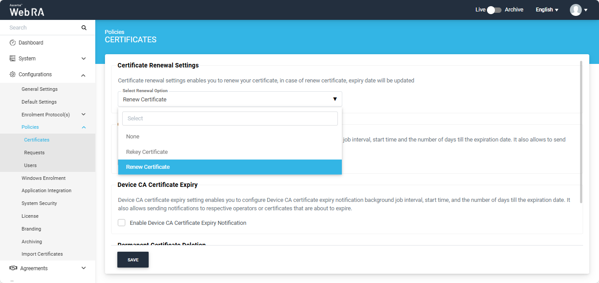Collapse the Policies submenu chevron

tap(83, 127)
